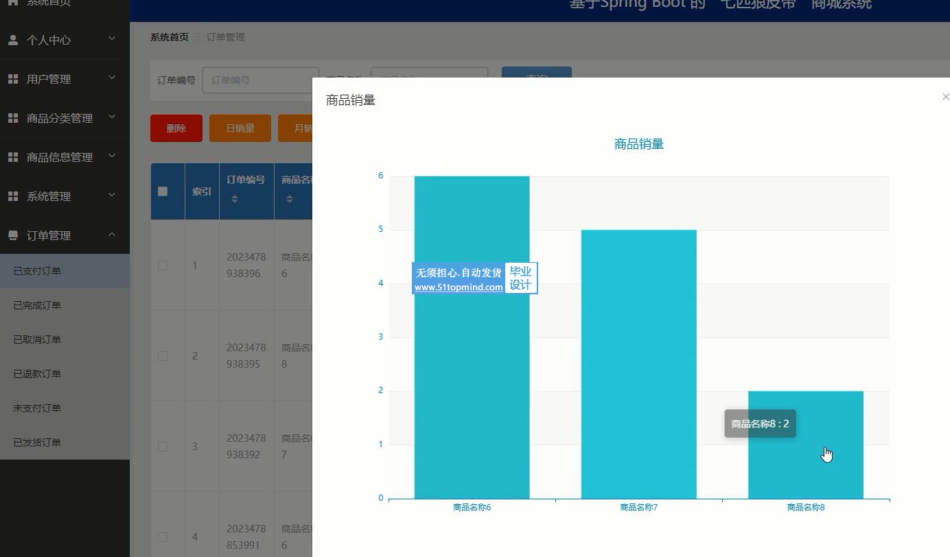Click the 个人中心 user icon
The image size is (950, 557).
pyautogui.click(x=12, y=40)
